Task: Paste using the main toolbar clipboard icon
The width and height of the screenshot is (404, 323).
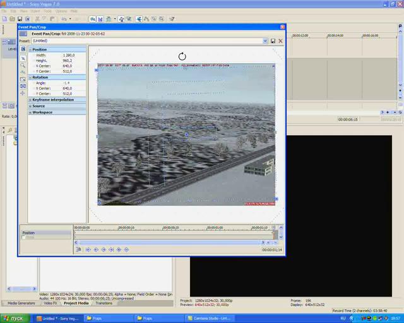Action: pos(52,19)
